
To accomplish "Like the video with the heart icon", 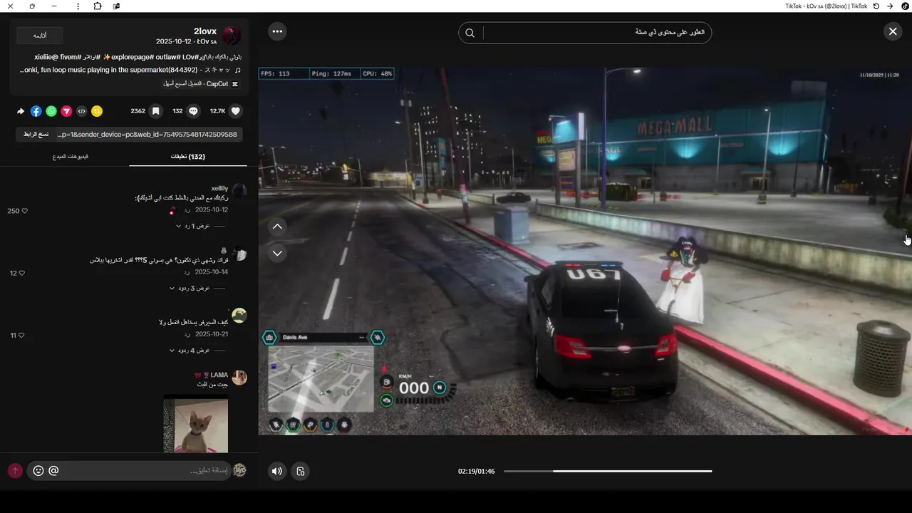I will pyautogui.click(x=236, y=111).
